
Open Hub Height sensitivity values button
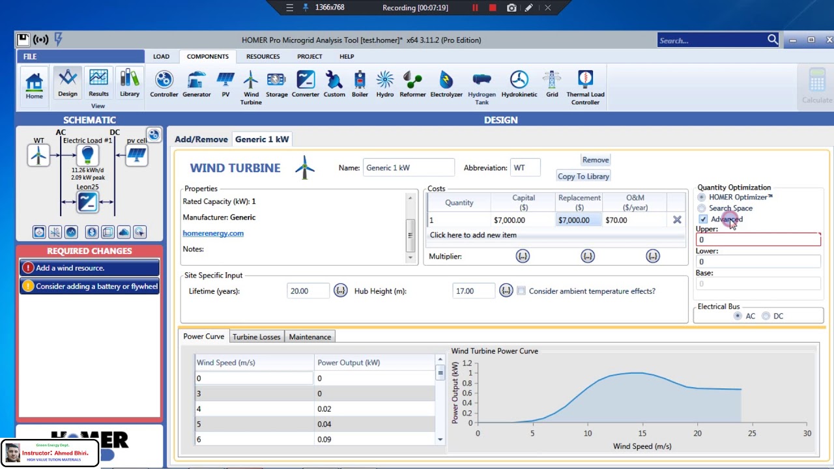tap(506, 291)
